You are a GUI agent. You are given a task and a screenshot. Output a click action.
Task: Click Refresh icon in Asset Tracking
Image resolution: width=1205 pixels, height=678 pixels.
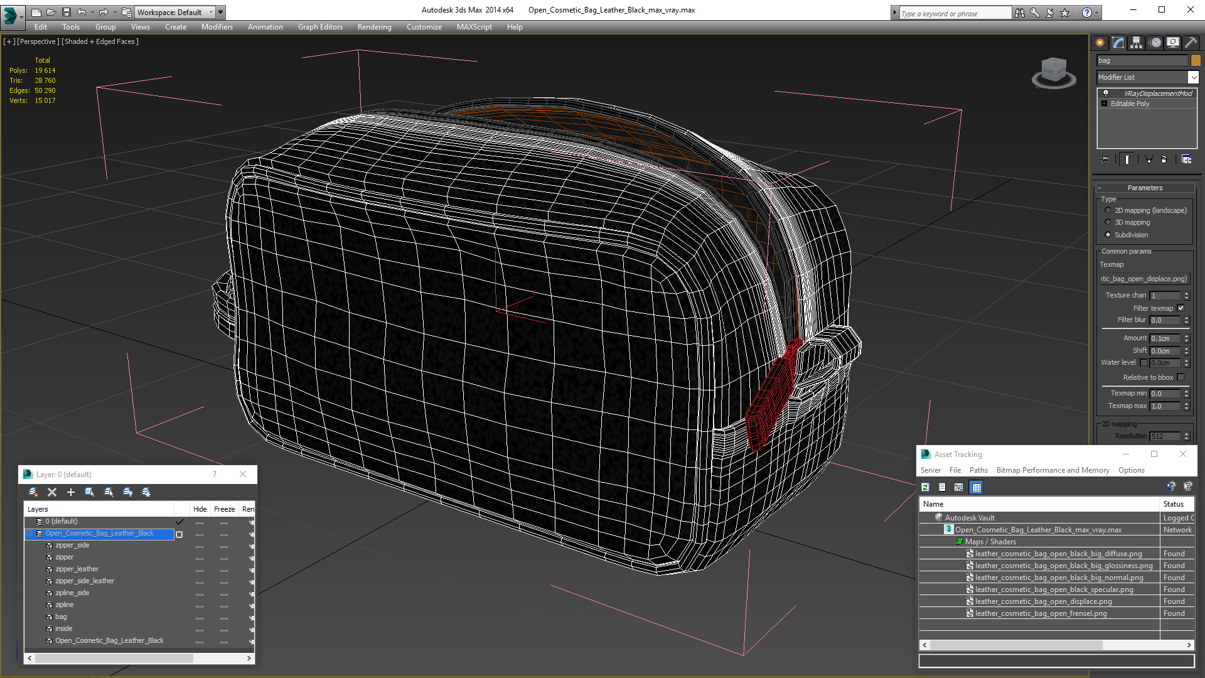tap(925, 487)
